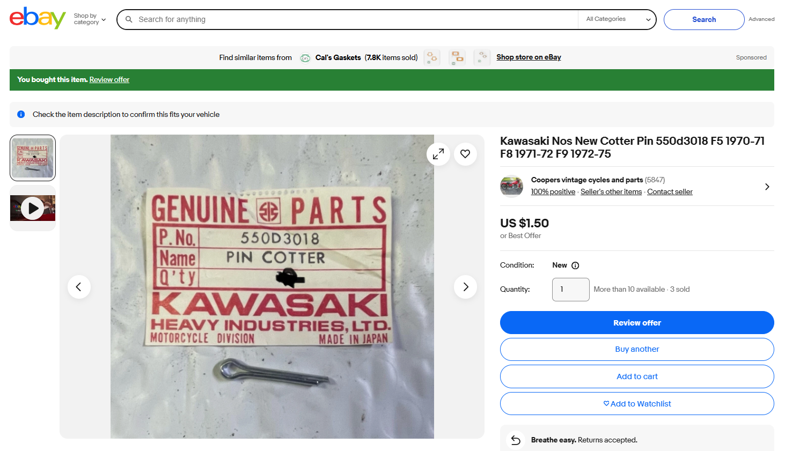
Task: Expand All Categories dropdown
Action: tap(618, 19)
